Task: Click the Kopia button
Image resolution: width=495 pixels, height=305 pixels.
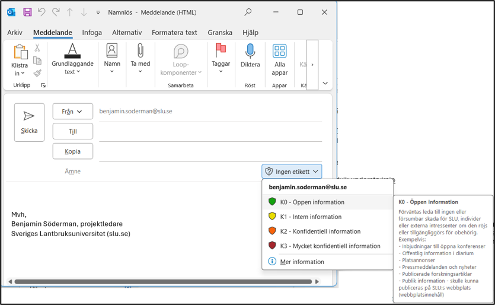Action: pyautogui.click(x=72, y=151)
